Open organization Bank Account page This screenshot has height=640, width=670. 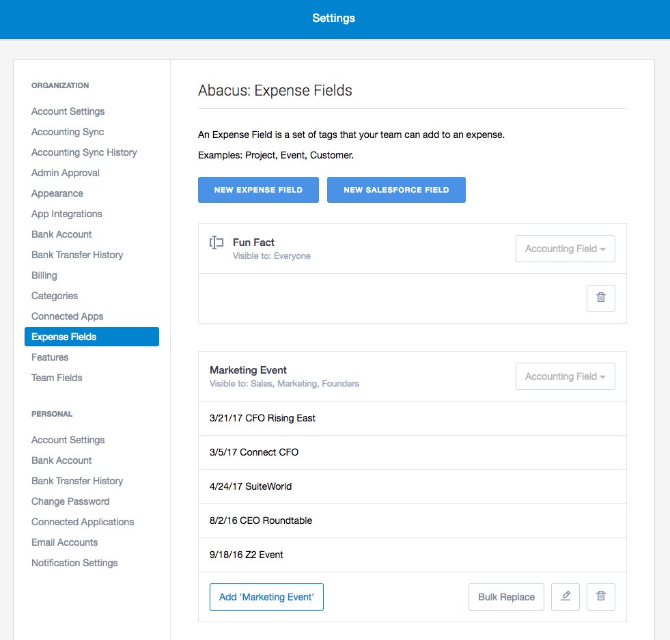point(61,234)
